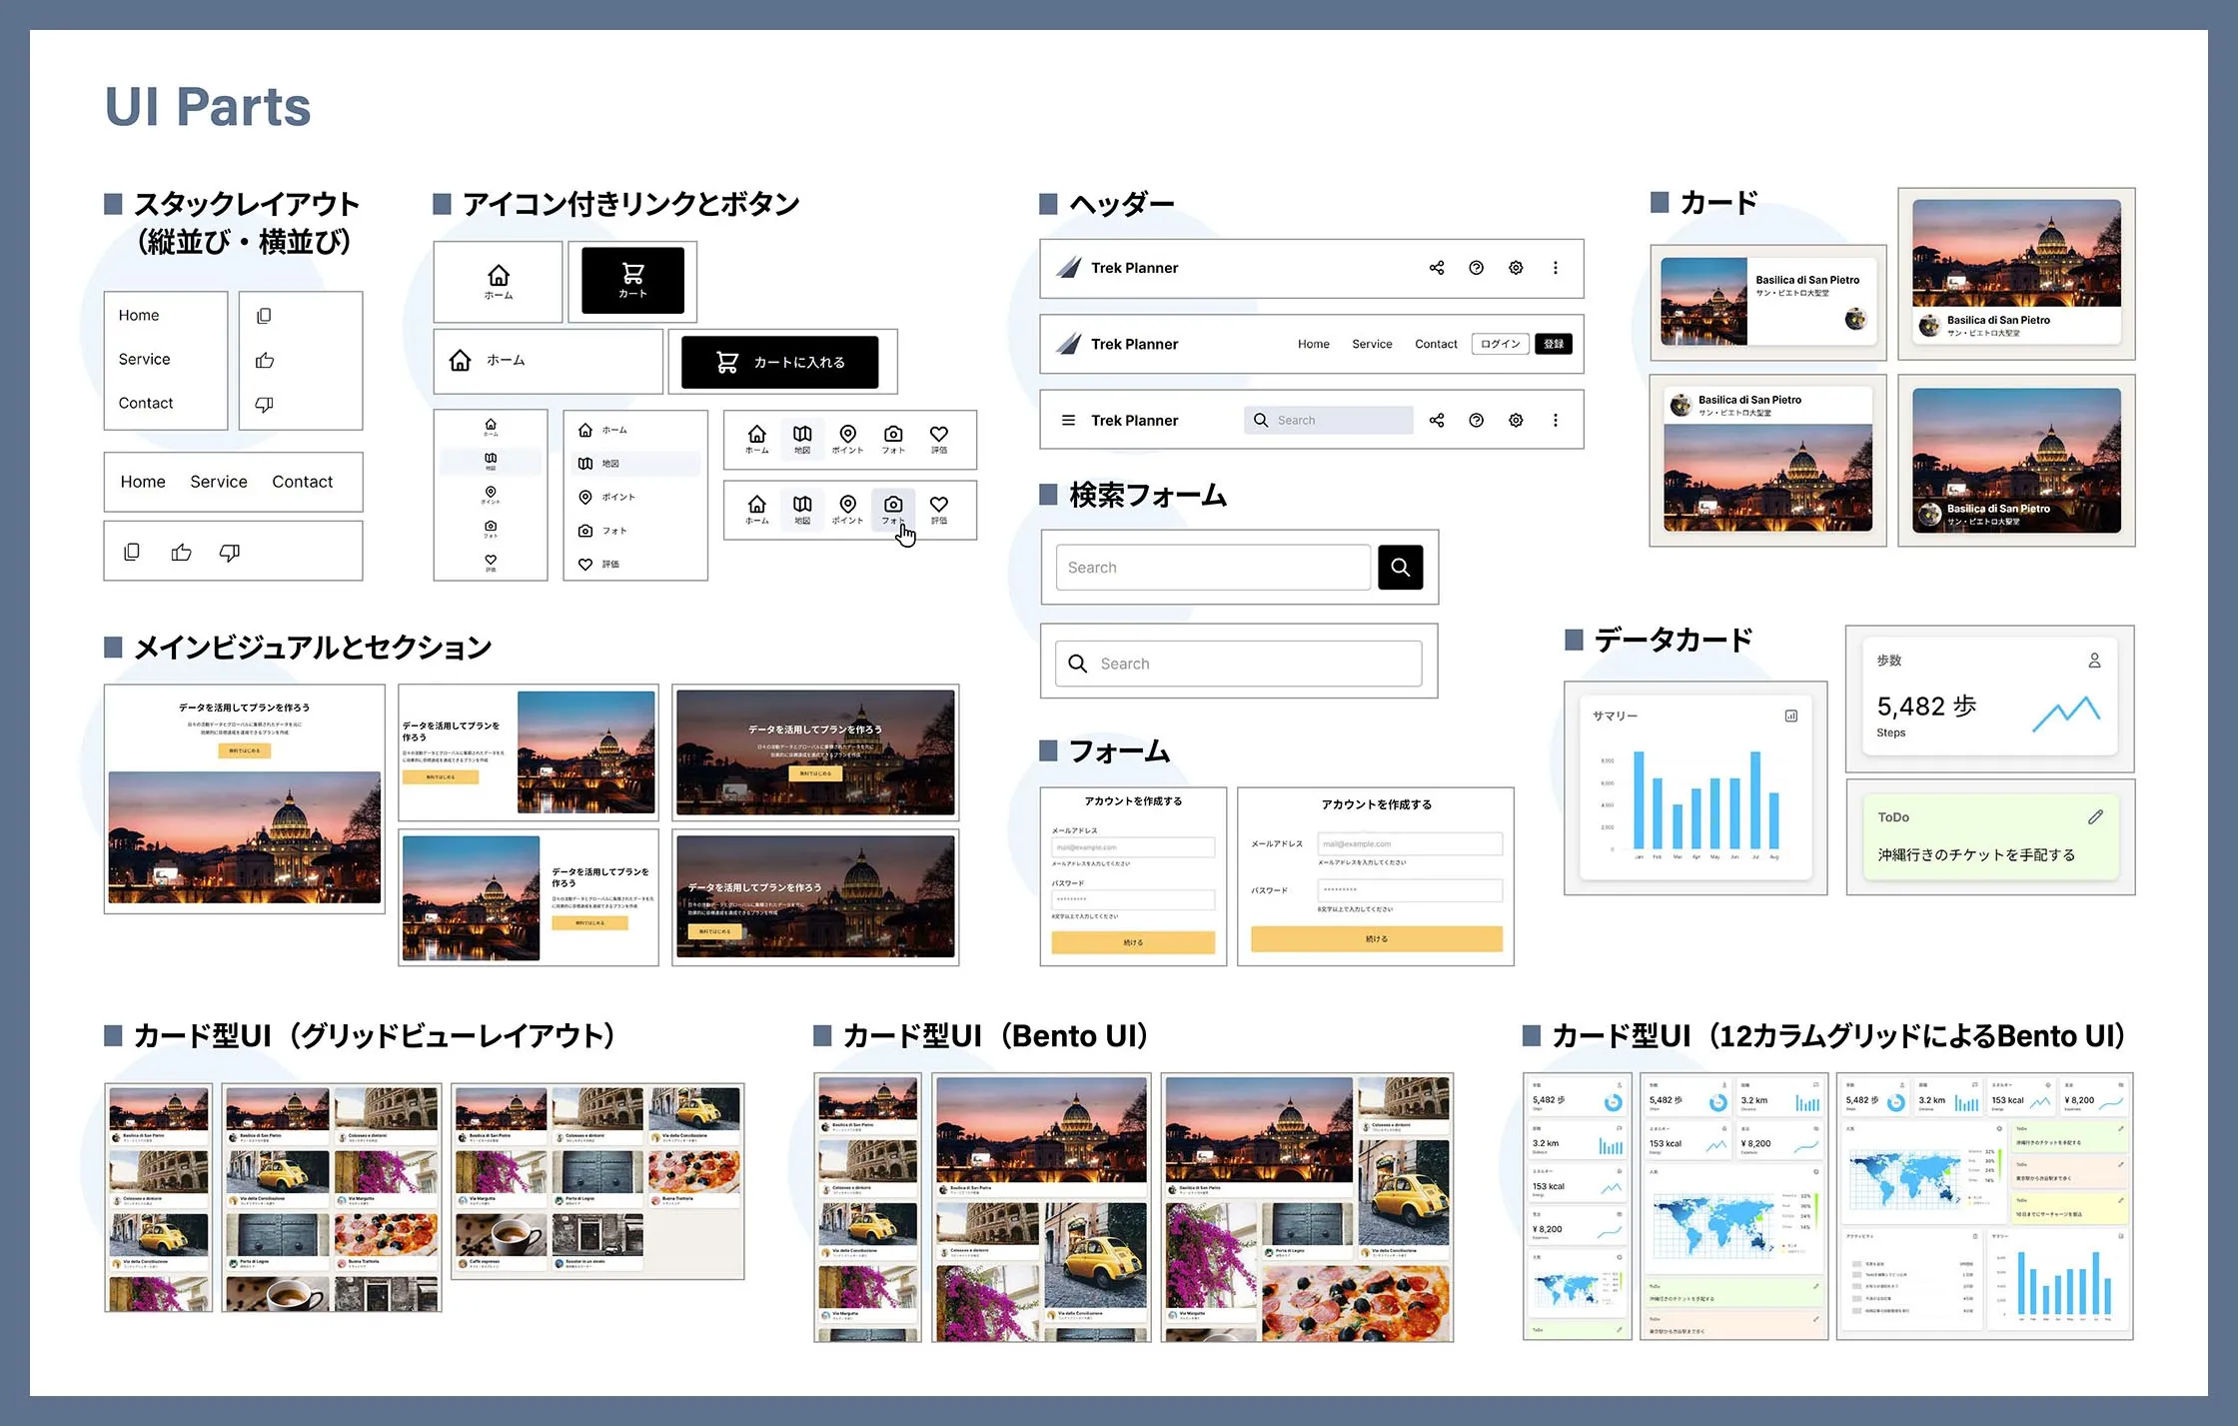Click Basilica thumbnail in horizontal card

click(1703, 302)
